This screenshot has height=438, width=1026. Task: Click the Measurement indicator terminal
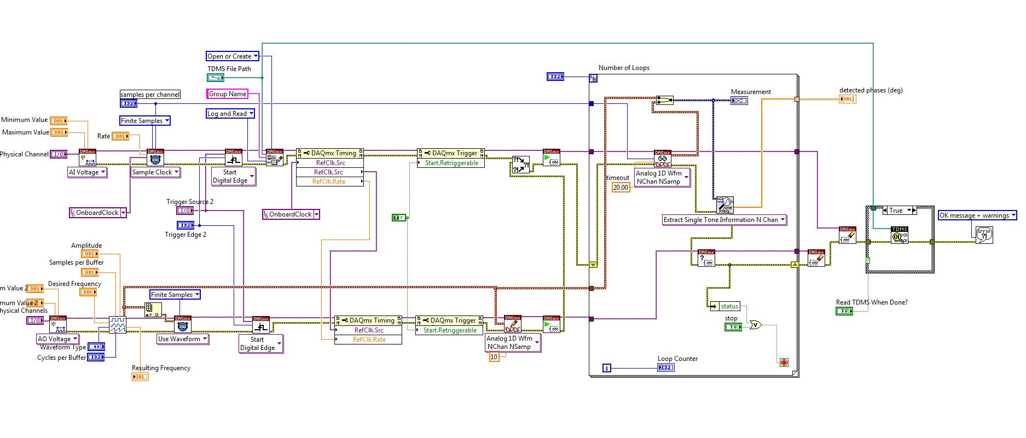pos(739,101)
